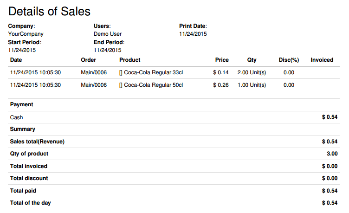Select the Coca-Cola Regular 33cl product

click(151, 72)
